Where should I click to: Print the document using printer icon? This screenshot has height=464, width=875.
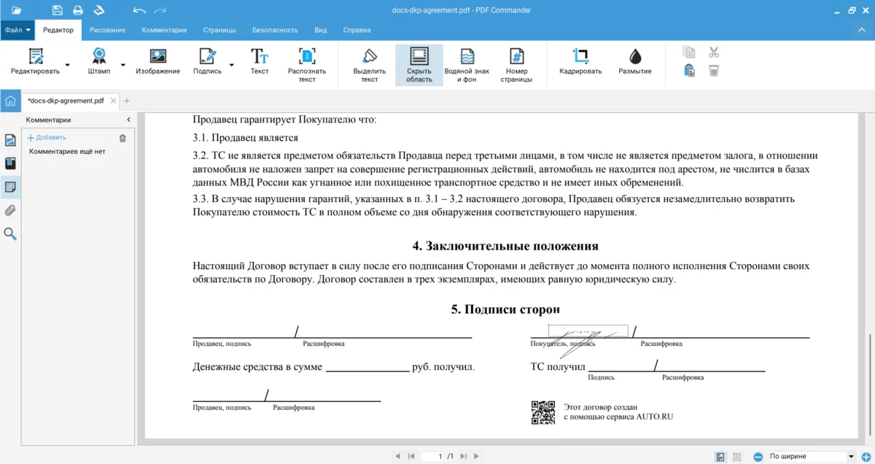(x=78, y=10)
